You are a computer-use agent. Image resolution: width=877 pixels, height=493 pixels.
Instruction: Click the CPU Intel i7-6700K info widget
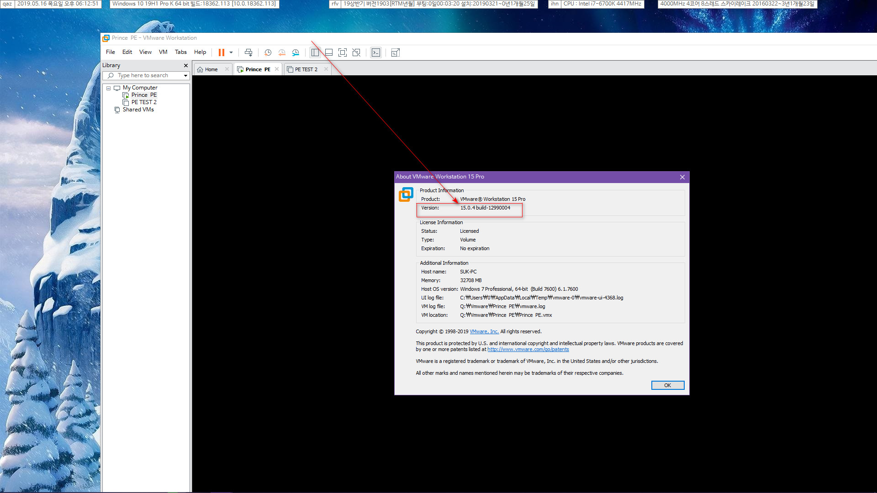(602, 4)
